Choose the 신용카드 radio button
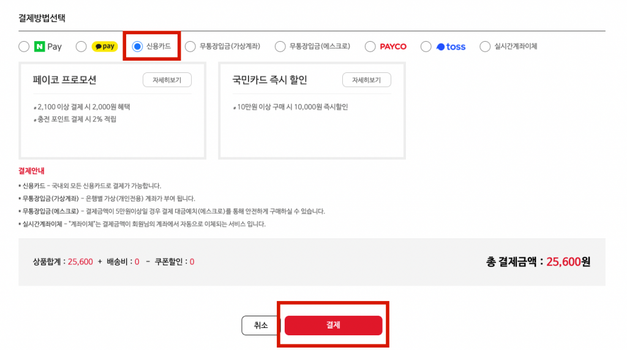Viewport: 627px width, 350px height. pyautogui.click(x=137, y=47)
